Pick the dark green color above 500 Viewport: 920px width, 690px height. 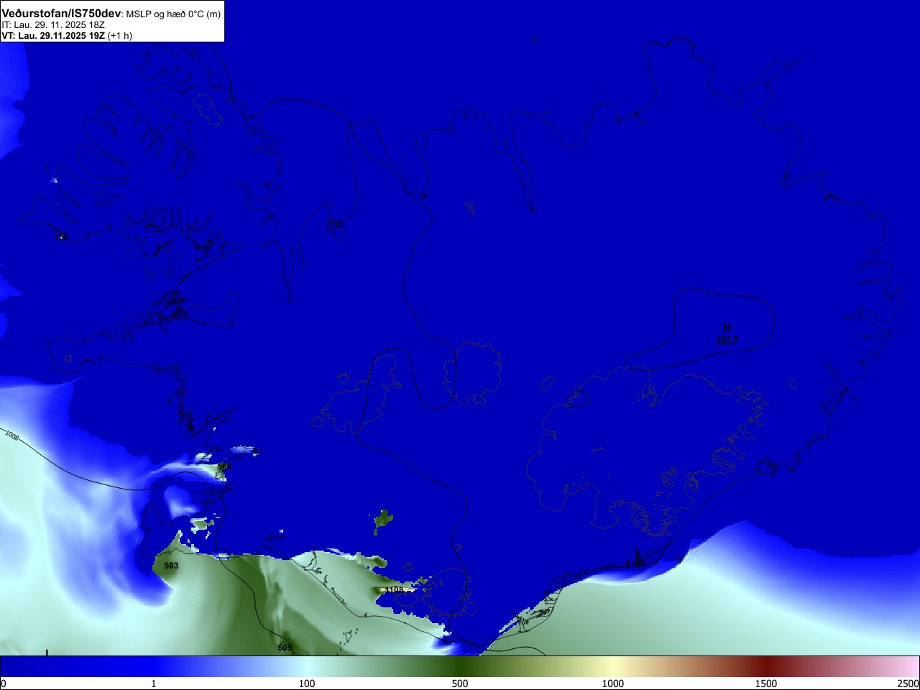click(x=460, y=666)
